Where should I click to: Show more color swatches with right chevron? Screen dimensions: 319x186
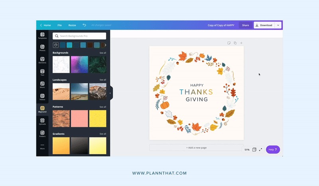(105, 45)
